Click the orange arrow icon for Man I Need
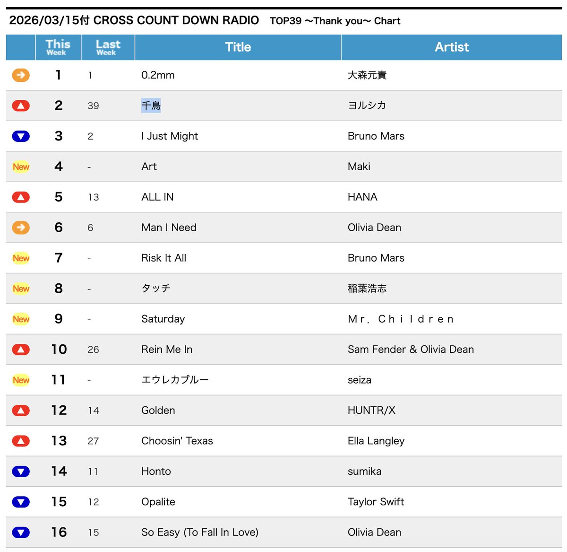This screenshot has width=567, height=552. click(x=21, y=228)
